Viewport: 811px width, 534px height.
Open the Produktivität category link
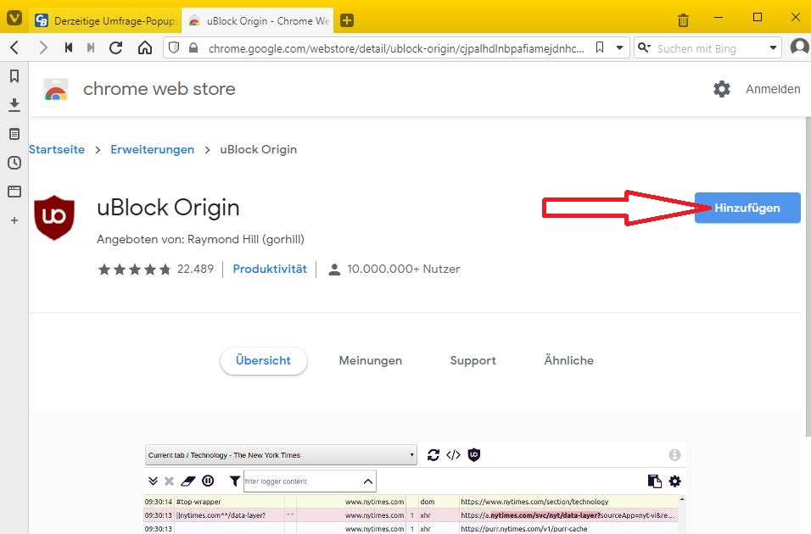[x=270, y=269]
